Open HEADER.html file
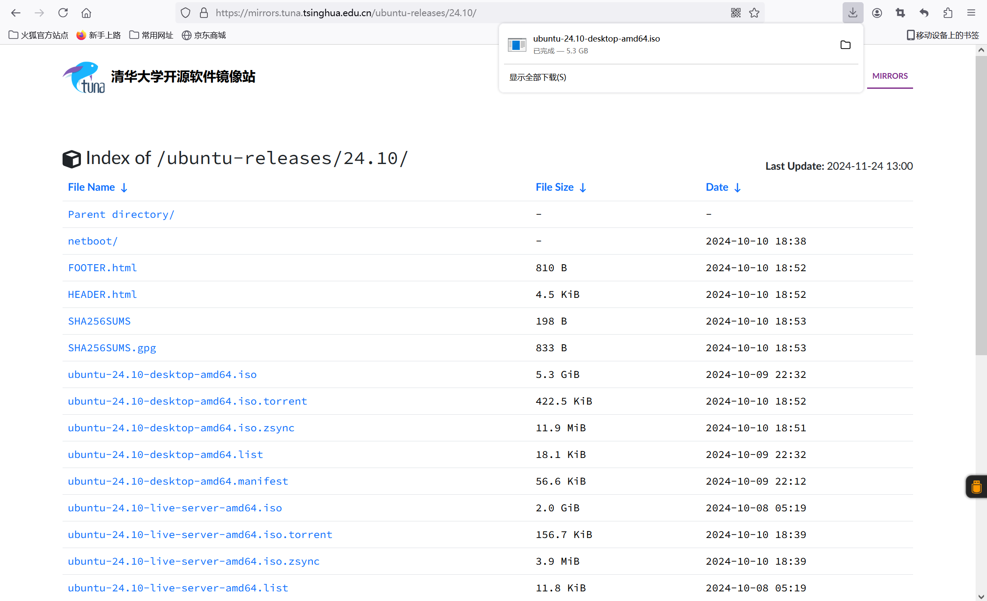The height and width of the screenshot is (601, 987). (102, 294)
